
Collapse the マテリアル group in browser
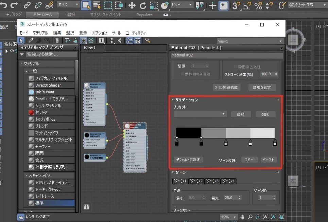(x=21, y=64)
